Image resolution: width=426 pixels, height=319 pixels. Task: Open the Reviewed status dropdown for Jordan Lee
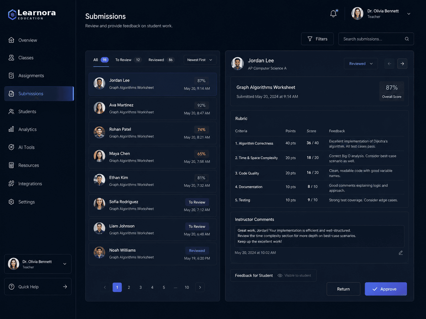click(361, 64)
